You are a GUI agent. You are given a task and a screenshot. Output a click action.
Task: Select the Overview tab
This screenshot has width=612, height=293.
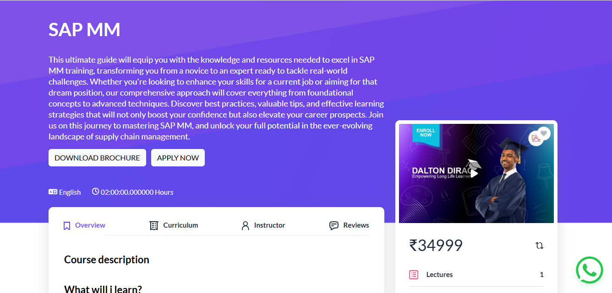(x=90, y=225)
